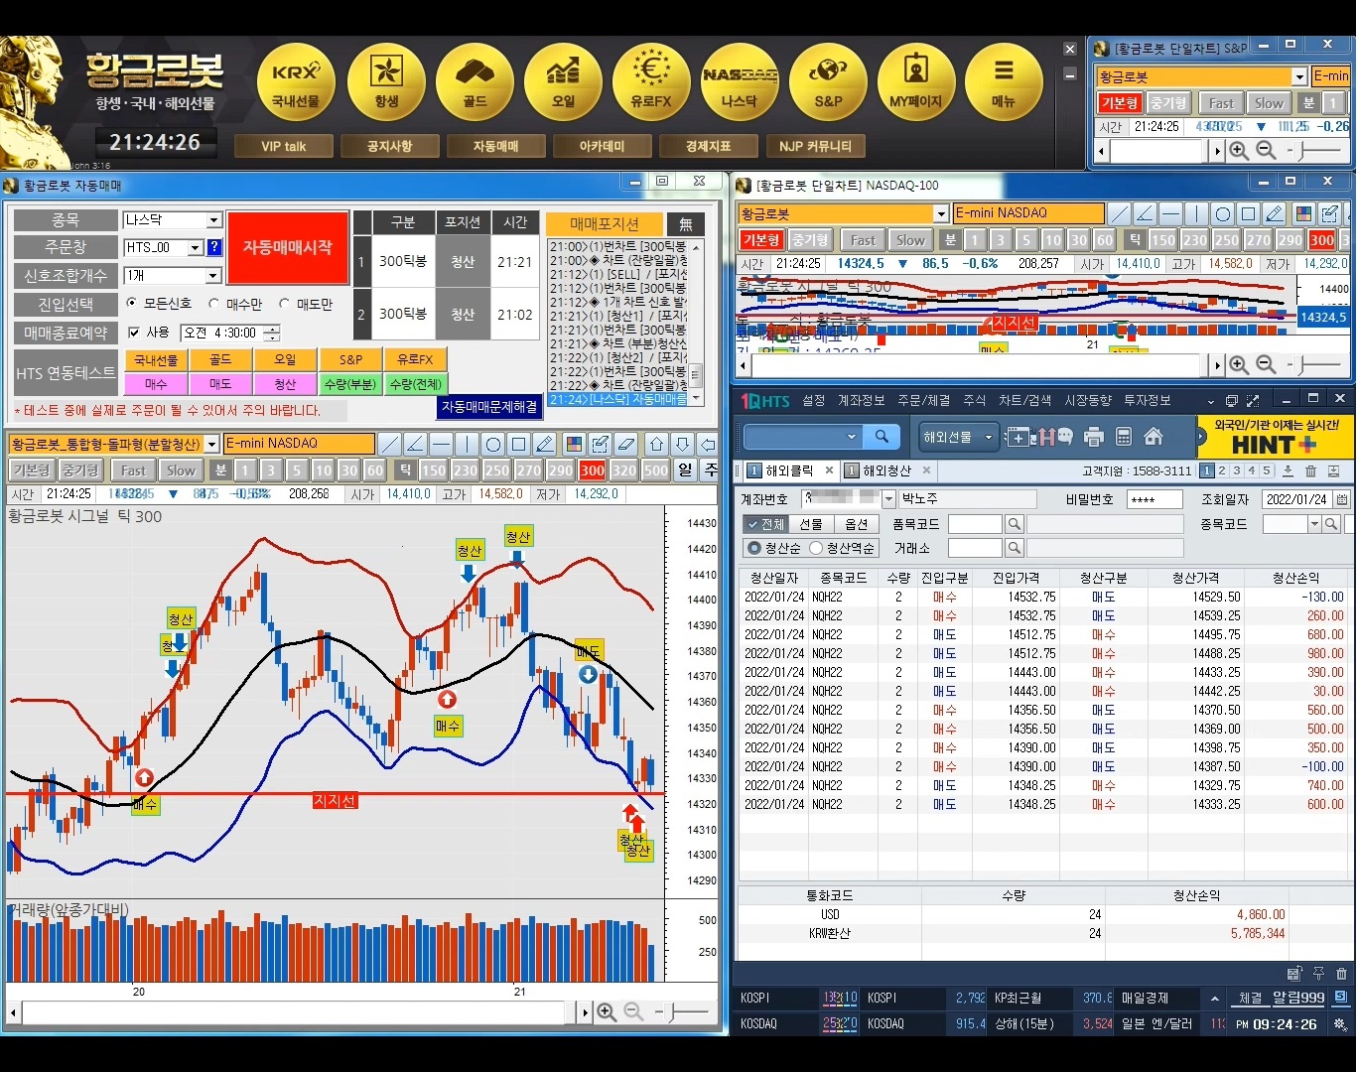This screenshot has width=1358, height=1072.
Task: Zoom in on the main chart
Action: tap(607, 1012)
